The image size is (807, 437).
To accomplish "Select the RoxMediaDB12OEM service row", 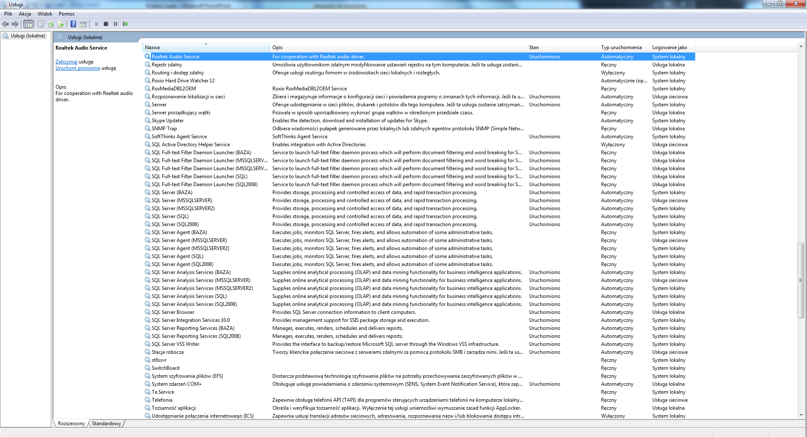I will (x=419, y=89).
